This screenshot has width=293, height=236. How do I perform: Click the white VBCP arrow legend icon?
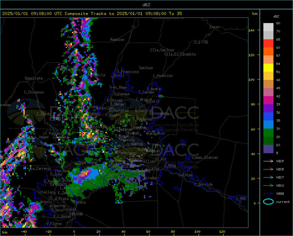268,161
